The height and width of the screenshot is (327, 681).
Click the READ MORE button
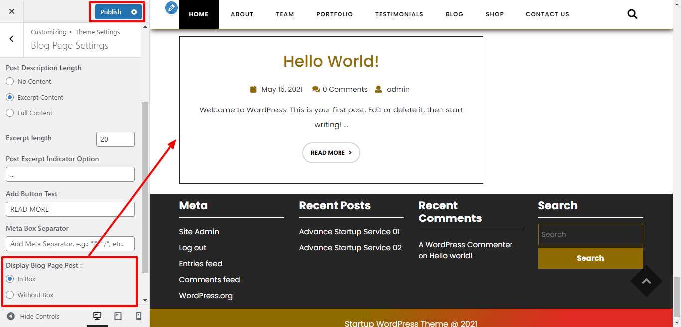click(x=331, y=153)
